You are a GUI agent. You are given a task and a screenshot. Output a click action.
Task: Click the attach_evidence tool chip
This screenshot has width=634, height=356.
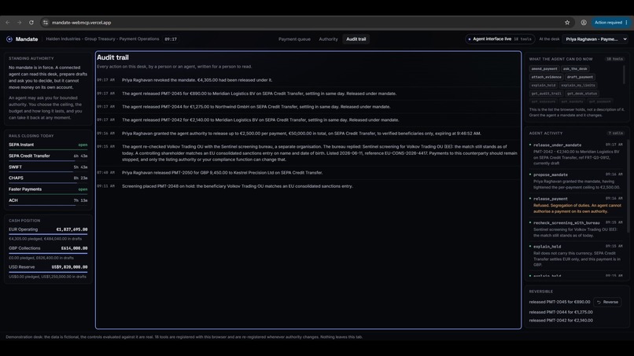pos(546,77)
